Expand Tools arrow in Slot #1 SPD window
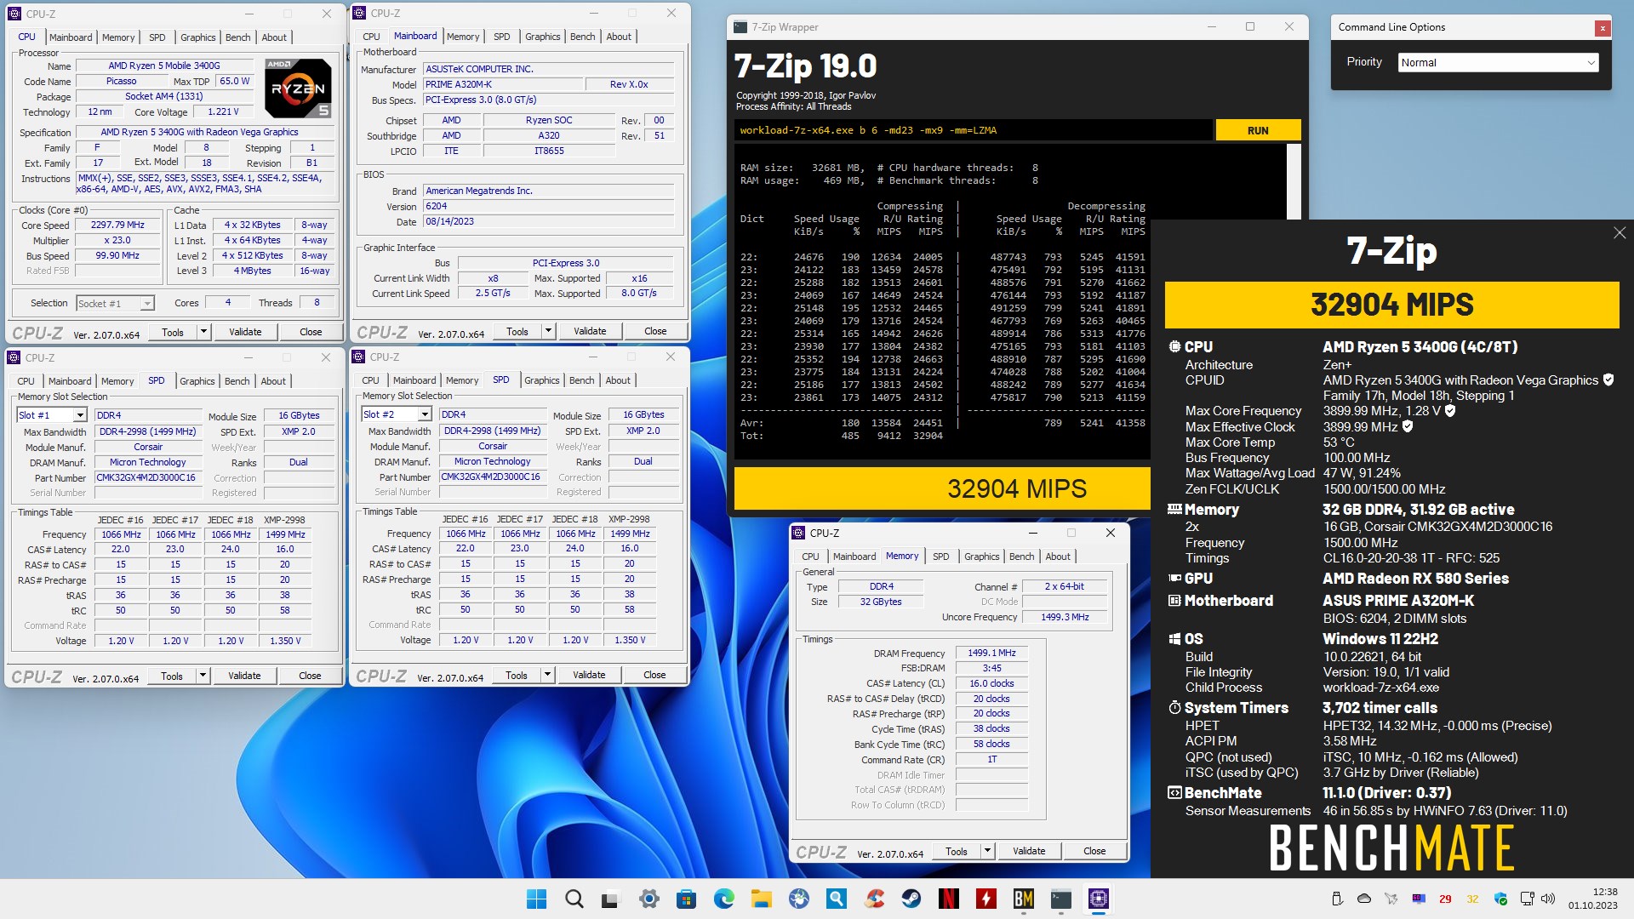 (203, 676)
